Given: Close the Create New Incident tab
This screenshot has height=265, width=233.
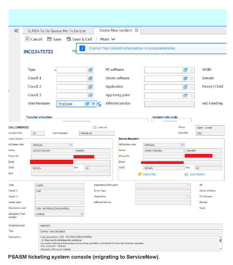Looking at the screenshot, I should pyautogui.click(x=136, y=30).
